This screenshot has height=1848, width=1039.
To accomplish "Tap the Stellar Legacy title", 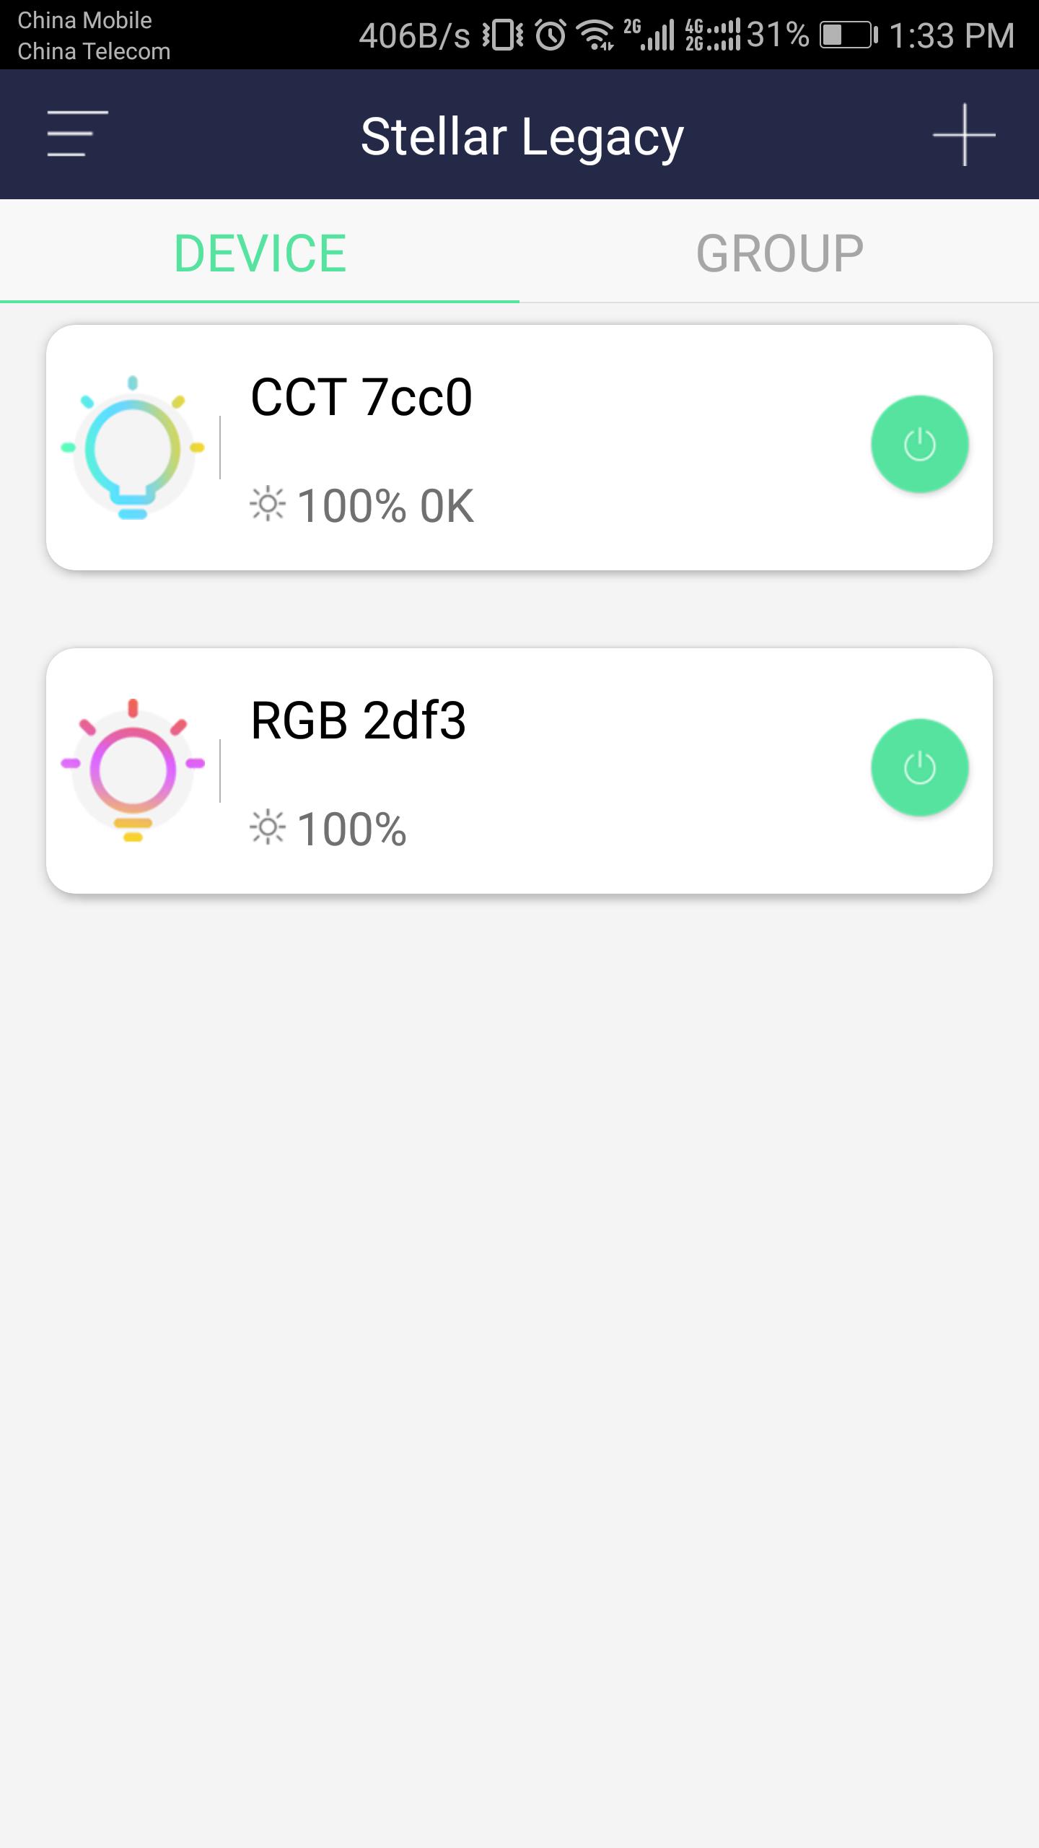I will point(522,136).
